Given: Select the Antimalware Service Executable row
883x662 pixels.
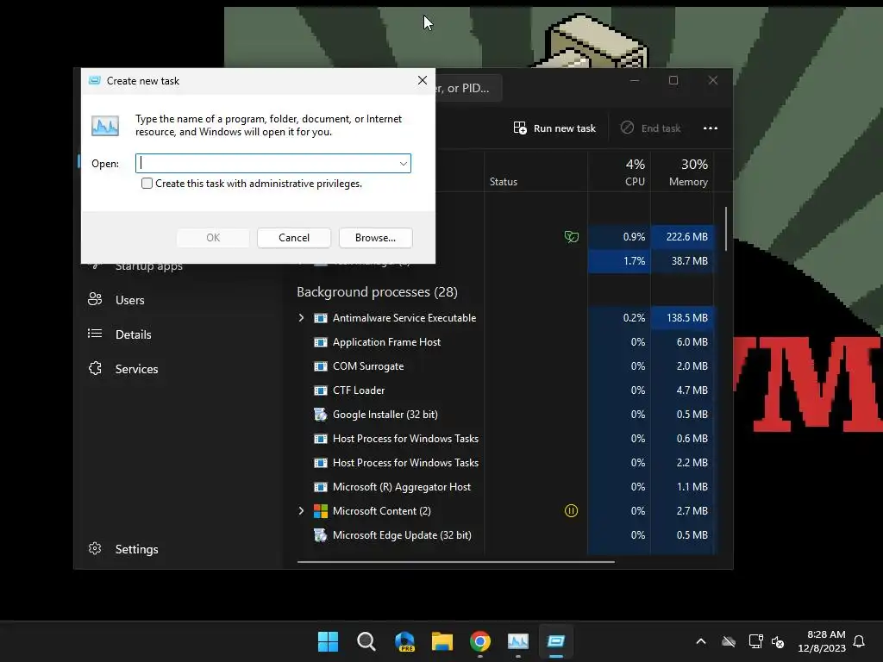Looking at the screenshot, I should pos(505,318).
